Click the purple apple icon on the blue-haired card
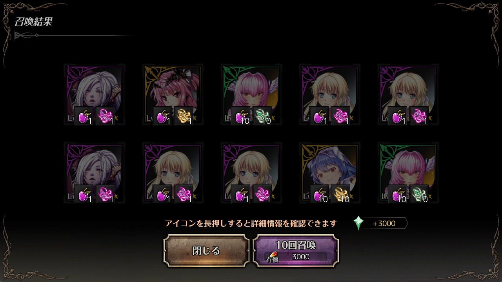Viewport: 502px width, 282px height. coord(319,194)
